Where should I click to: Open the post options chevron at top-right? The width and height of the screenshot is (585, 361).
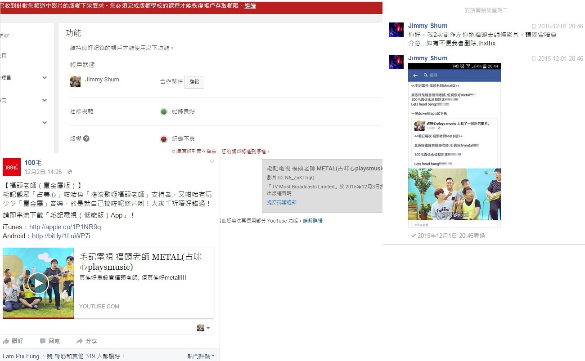pos(212,162)
